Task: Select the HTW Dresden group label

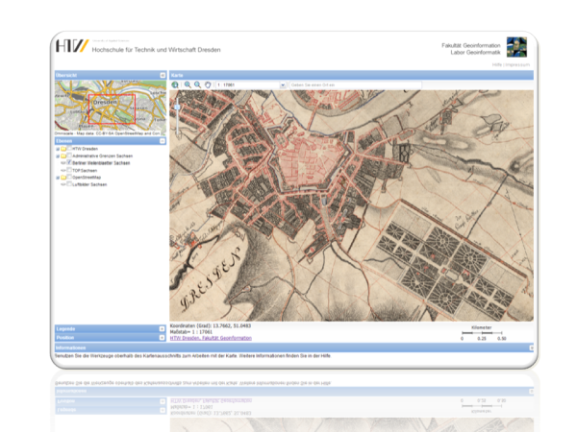Action: (85, 149)
